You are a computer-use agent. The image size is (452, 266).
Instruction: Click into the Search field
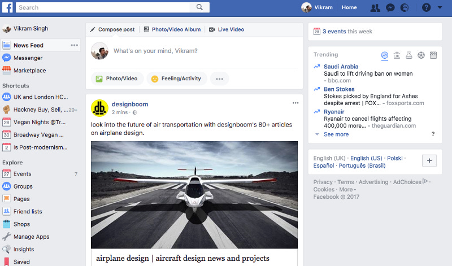tap(103, 7)
